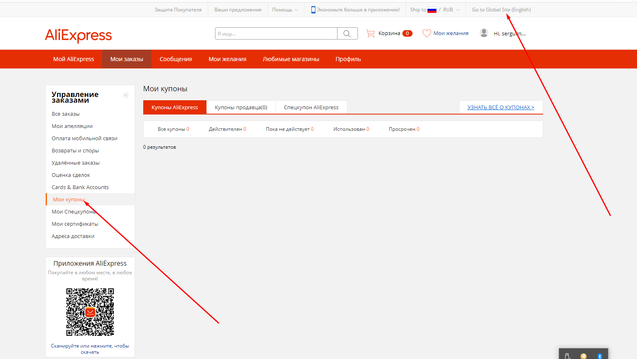Open the Профиль menu
This screenshot has height=359, width=637.
point(348,59)
